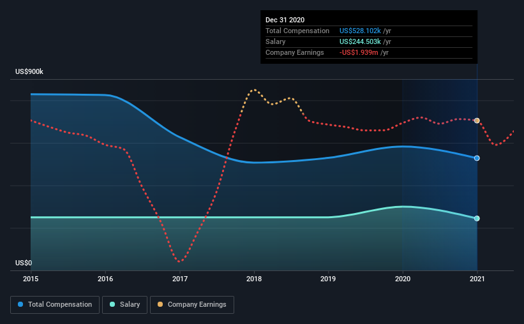524x324 pixels.
Task: Click the Company Earnings data point at 2021
Action: pyautogui.click(x=477, y=121)
